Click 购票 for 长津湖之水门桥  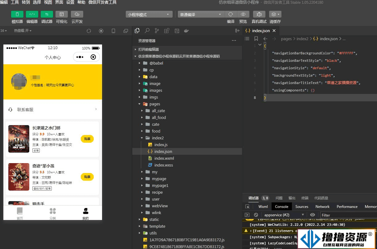coord(87,139)
